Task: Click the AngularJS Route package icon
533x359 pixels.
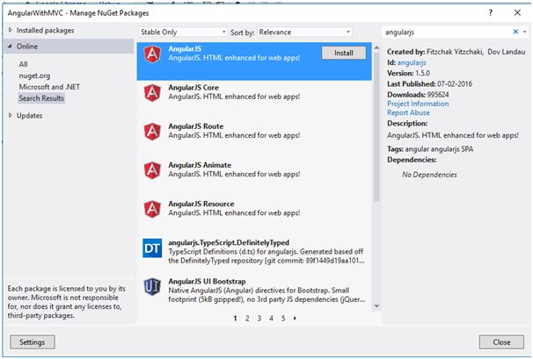Action: (x=152, y=132)
